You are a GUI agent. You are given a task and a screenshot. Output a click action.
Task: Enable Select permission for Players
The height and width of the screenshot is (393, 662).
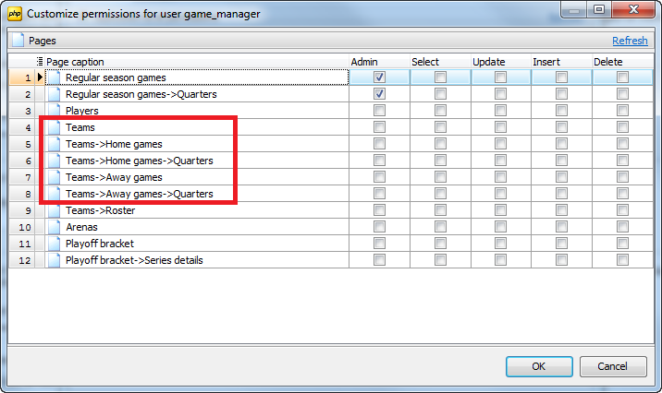click(440, 111)
